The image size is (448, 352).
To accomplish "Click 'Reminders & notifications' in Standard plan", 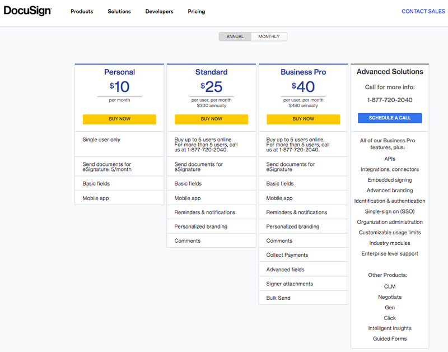I will tap(212, 212).
